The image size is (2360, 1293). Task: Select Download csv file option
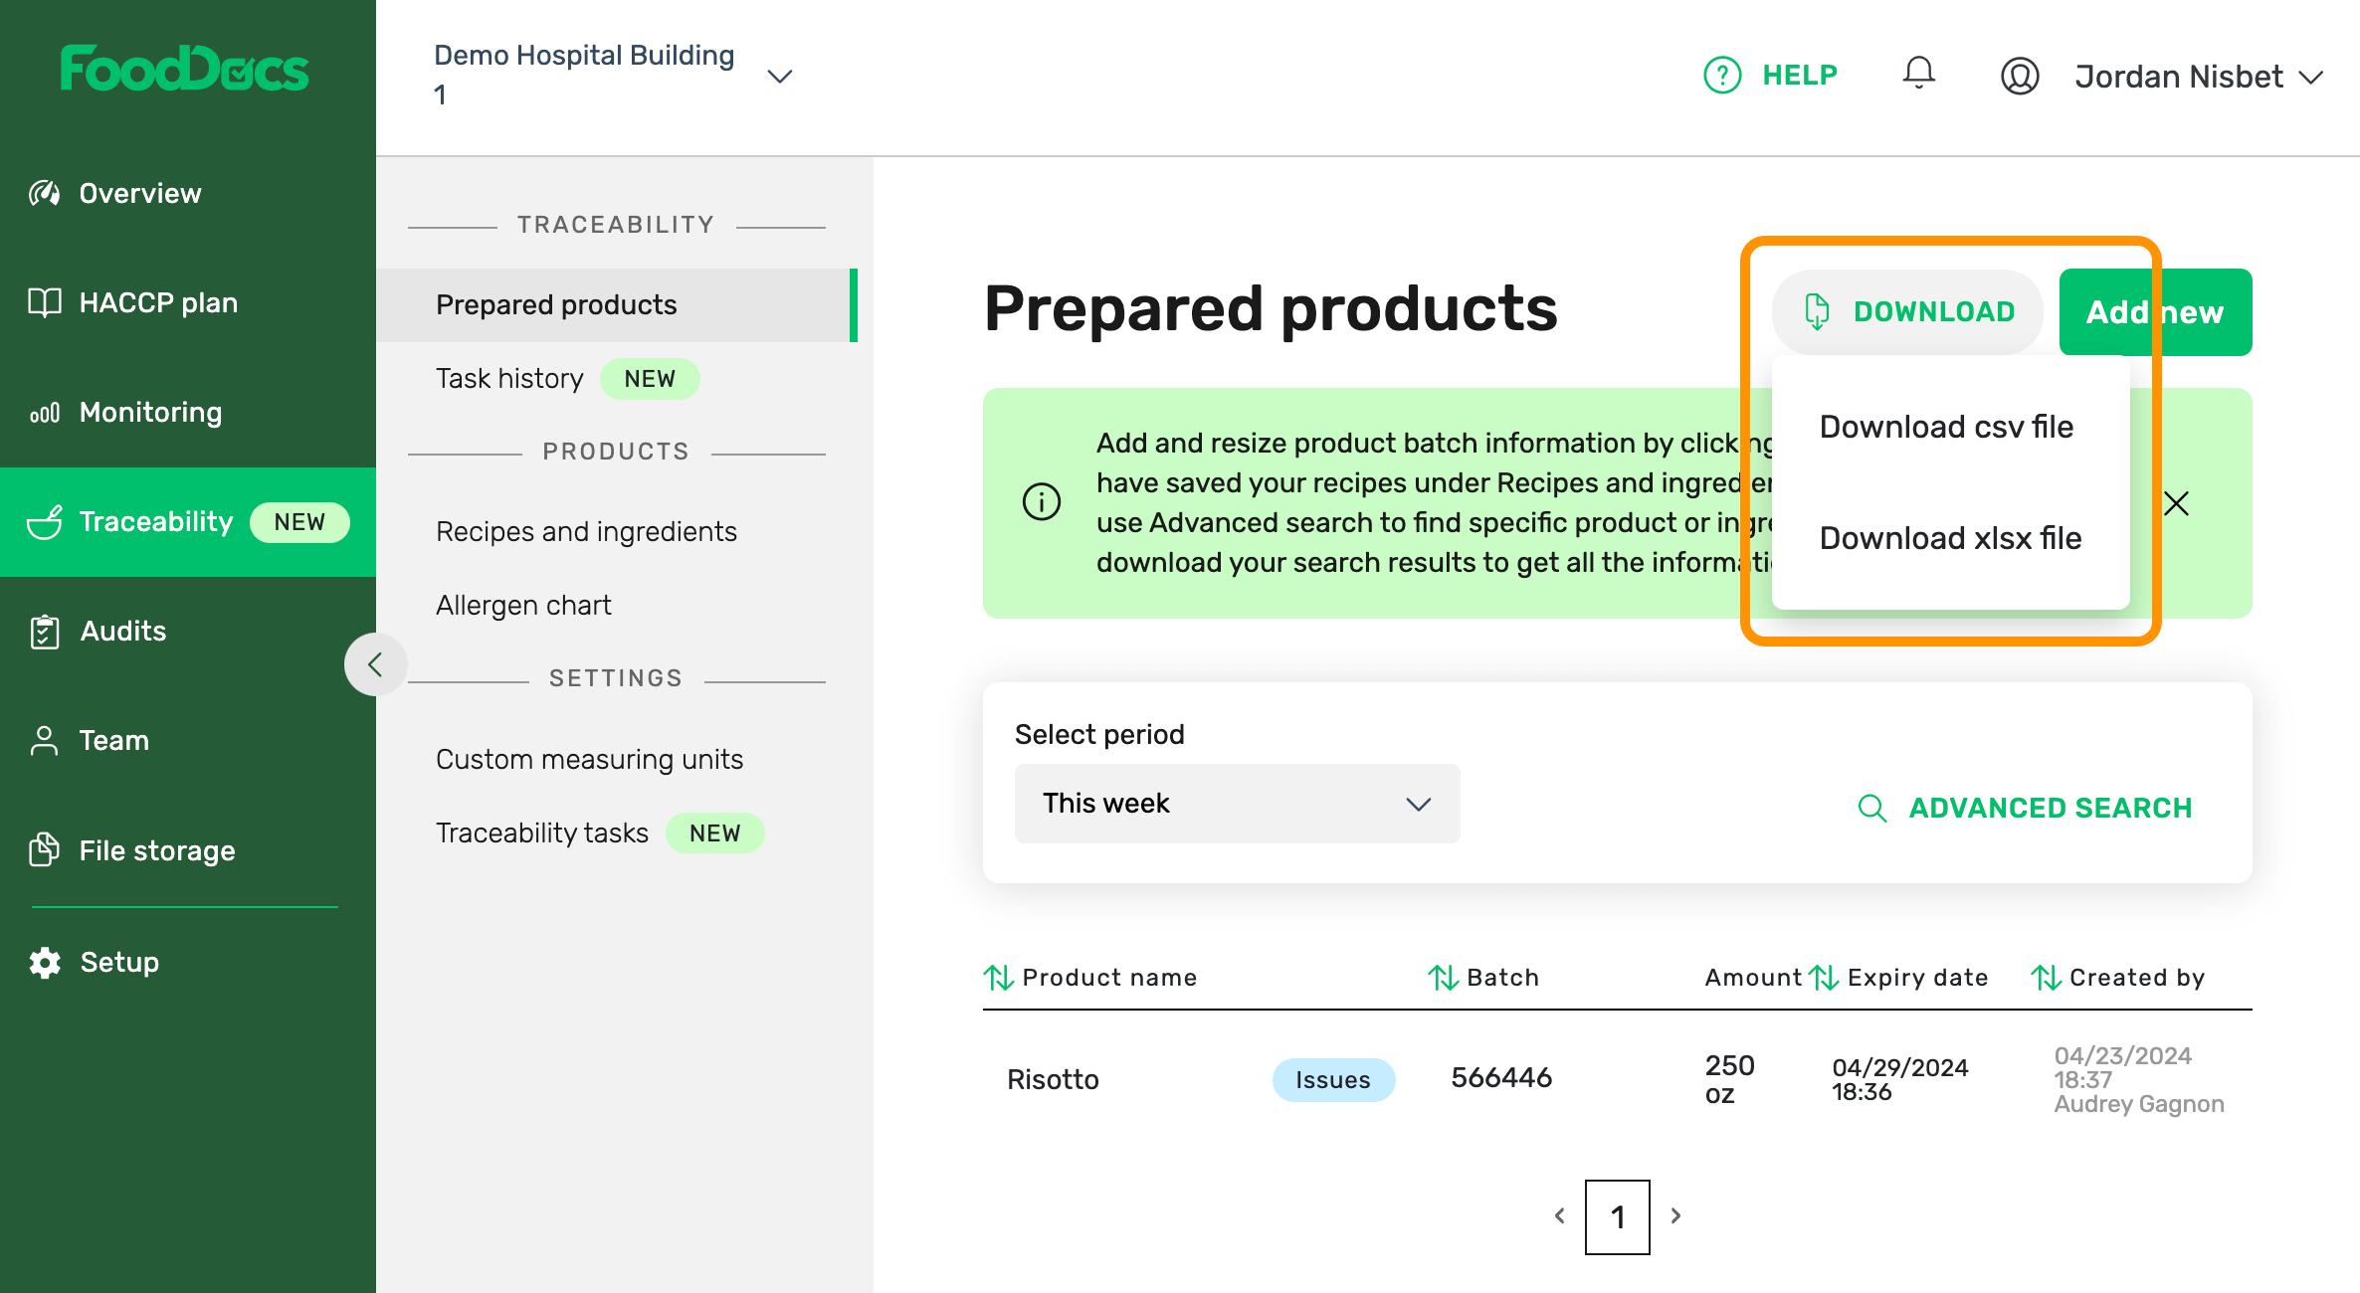[1946, 427]
